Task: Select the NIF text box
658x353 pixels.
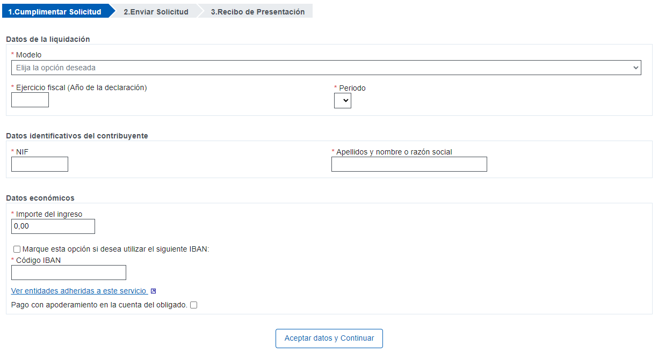Action: tap(40, 164)
